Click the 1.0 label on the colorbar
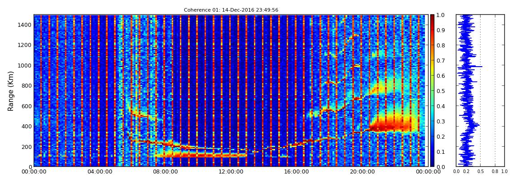The image size is (516, 182). [442, 15]
